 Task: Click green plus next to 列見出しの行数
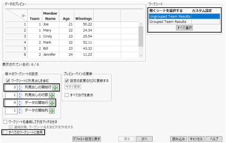coord(52,95)
